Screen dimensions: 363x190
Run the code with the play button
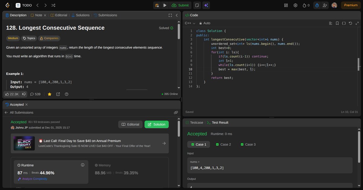tap(165, 5)
